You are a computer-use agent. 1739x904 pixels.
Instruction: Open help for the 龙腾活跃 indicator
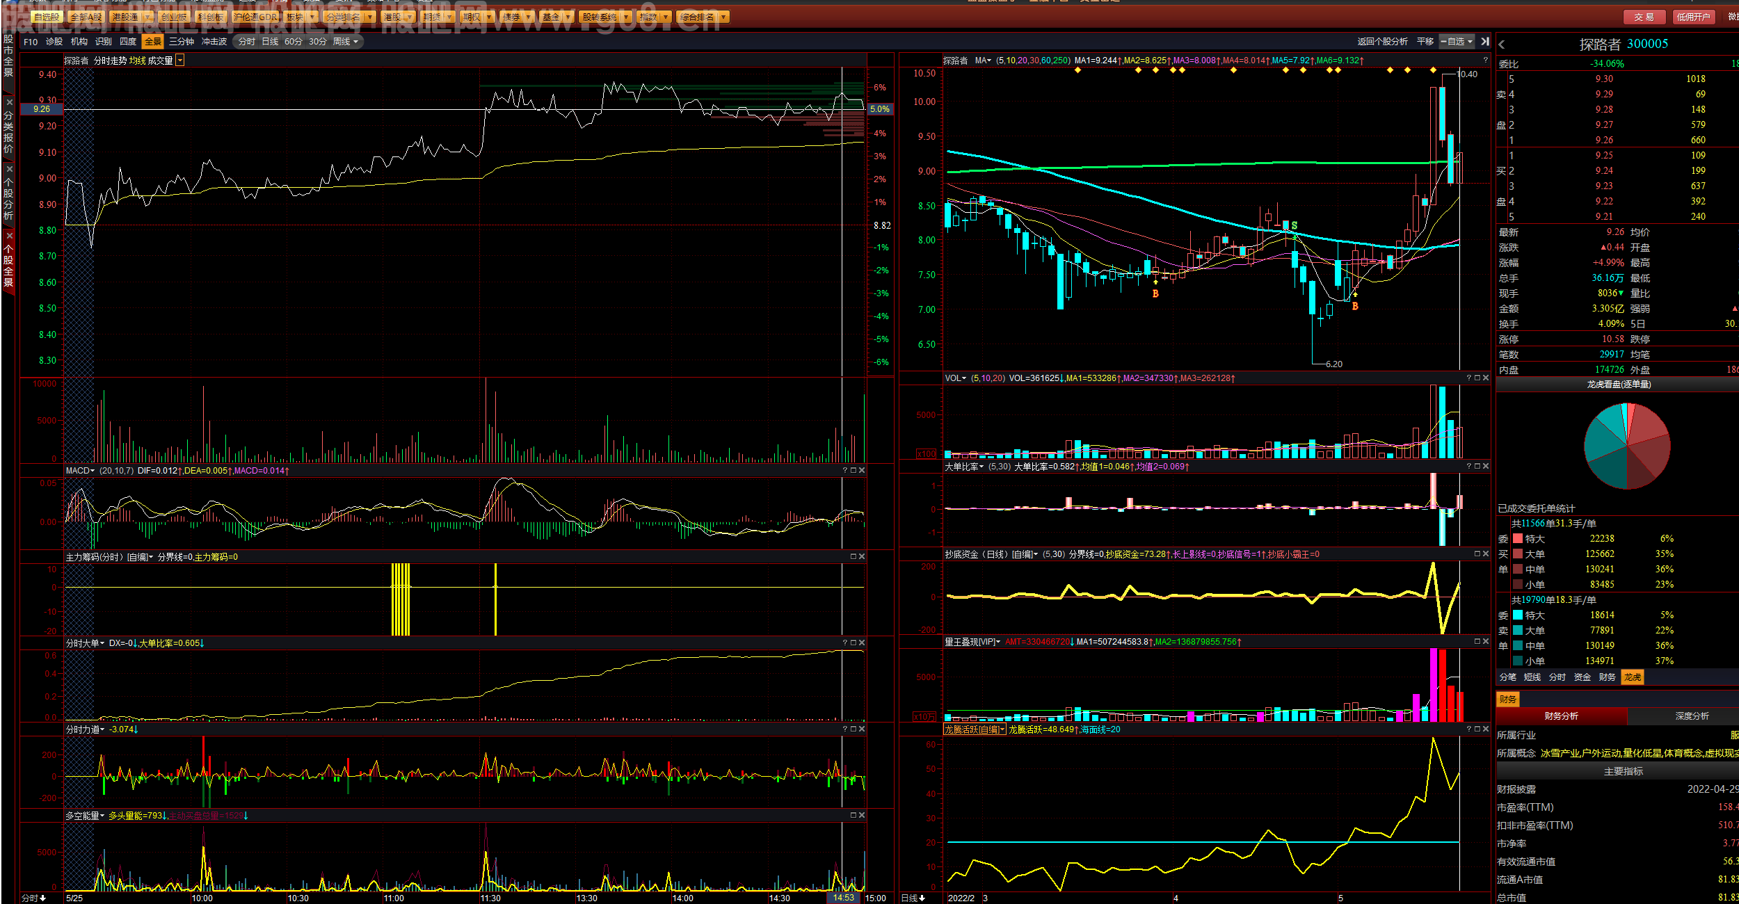click(1469, 729)
